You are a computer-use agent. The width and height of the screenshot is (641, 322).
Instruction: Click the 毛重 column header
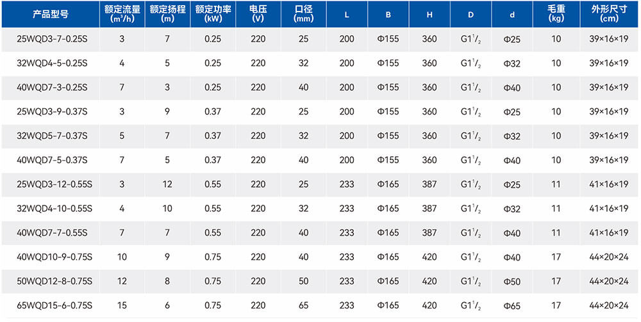pyautogui.click(x=556, y=14)
